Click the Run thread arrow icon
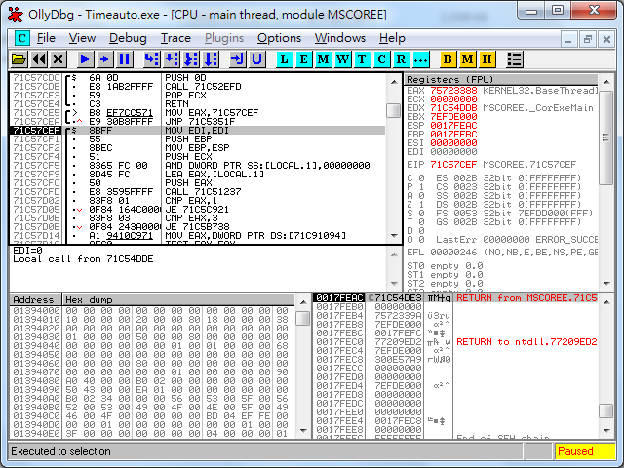624x468 pixels. [105, 59]
